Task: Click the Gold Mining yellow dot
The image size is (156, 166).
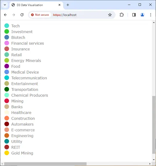Action: pos(7,153)
